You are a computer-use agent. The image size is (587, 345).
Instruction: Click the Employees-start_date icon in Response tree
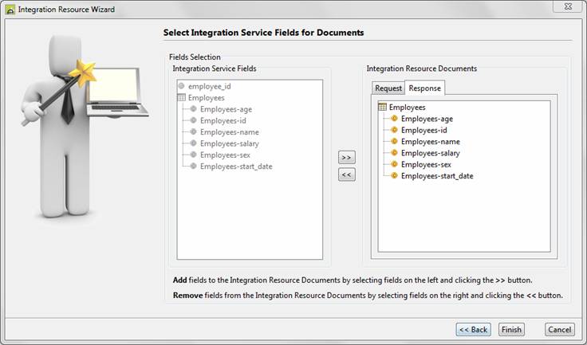click(394, 176)
